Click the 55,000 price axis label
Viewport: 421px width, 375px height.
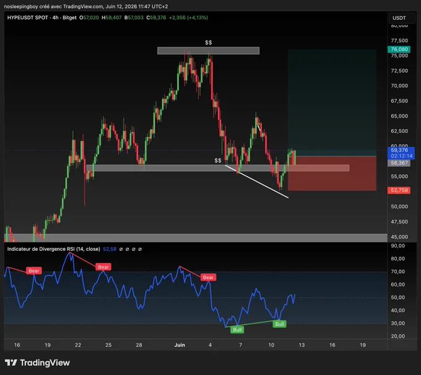(x=399, y=177)
